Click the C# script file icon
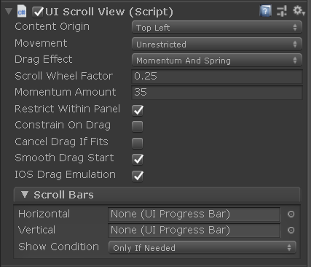The width and height of the screenshot is (311, 267). [22, 12]
